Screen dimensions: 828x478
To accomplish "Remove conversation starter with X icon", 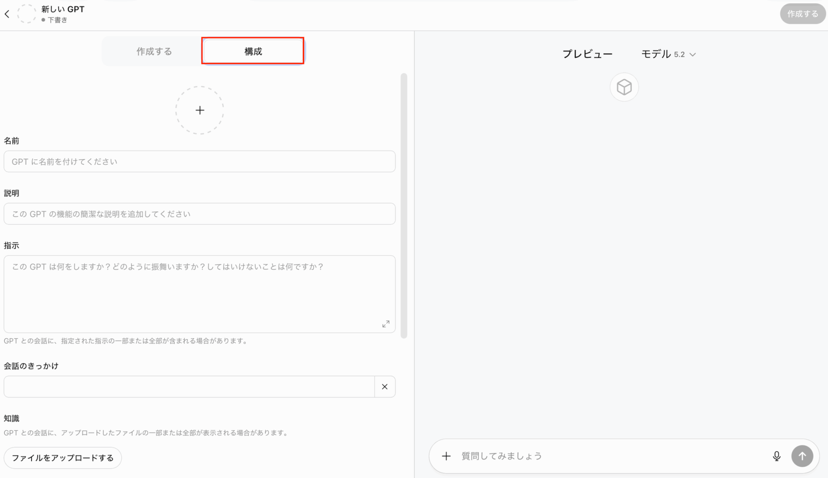I will click(x=384, y=387).
